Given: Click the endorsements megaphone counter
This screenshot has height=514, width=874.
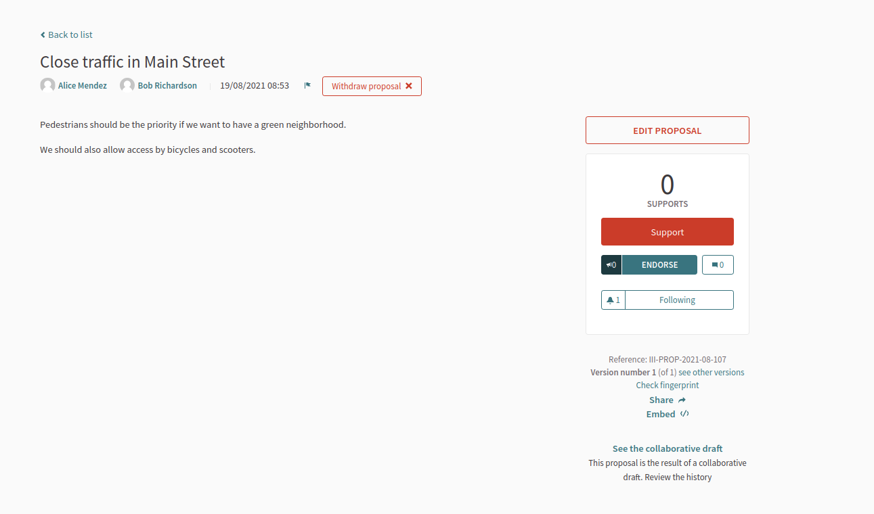Looking at the screenshot, I should pos(611,264).
